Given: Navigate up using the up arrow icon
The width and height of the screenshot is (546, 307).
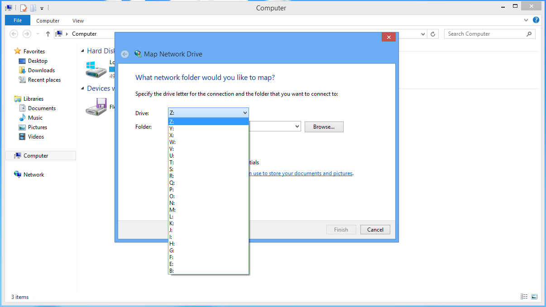Looking at the screenshot, I should 48,33.
